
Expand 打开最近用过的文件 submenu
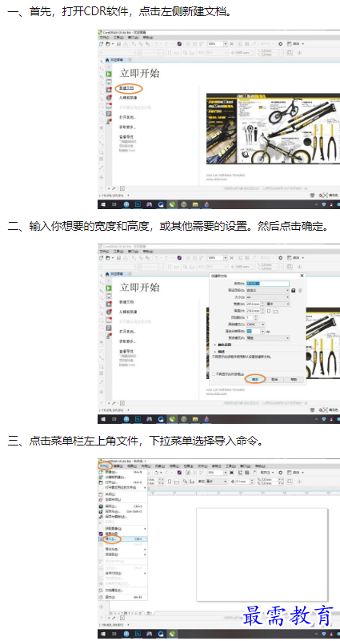(123, 487)
